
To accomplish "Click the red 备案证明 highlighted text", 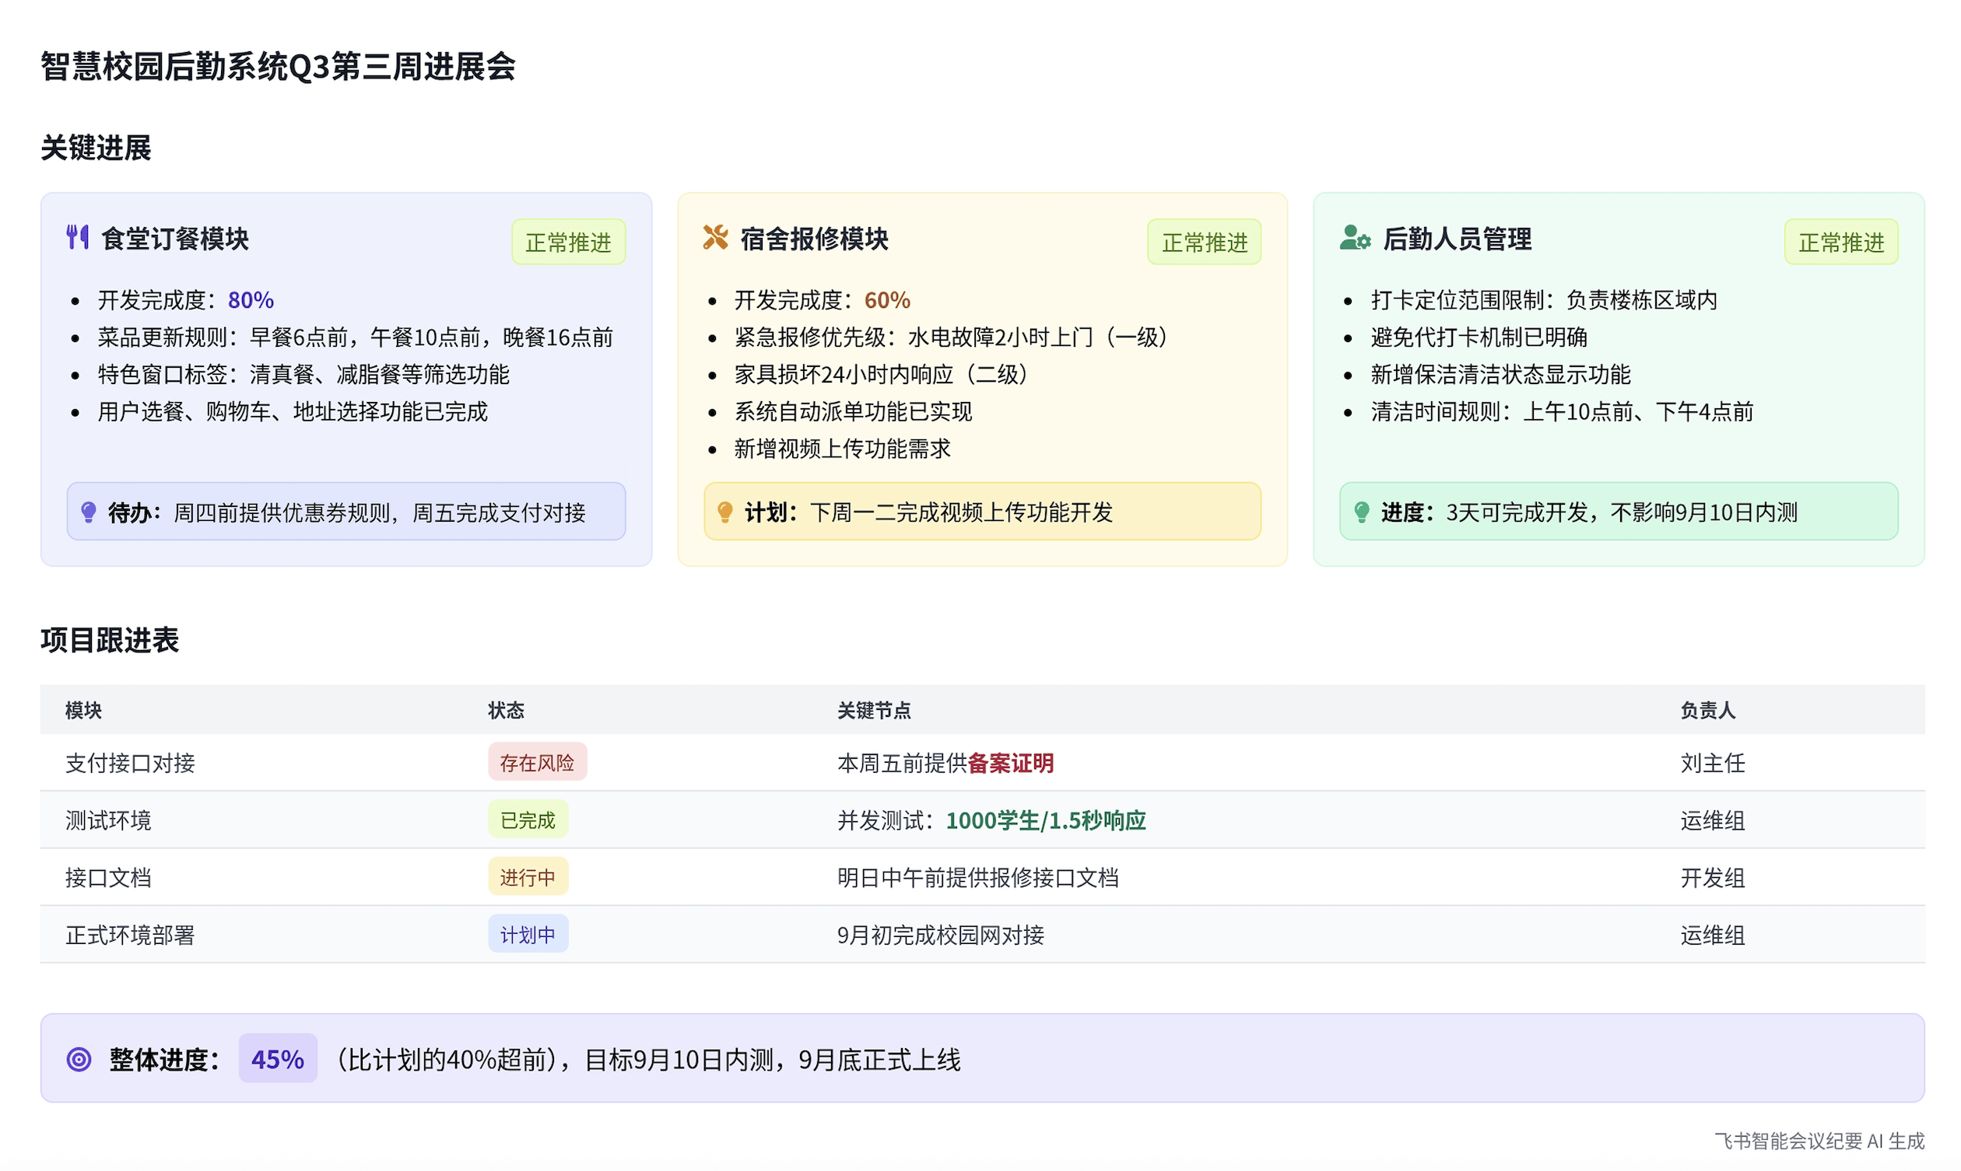I will click(1011, 763).
